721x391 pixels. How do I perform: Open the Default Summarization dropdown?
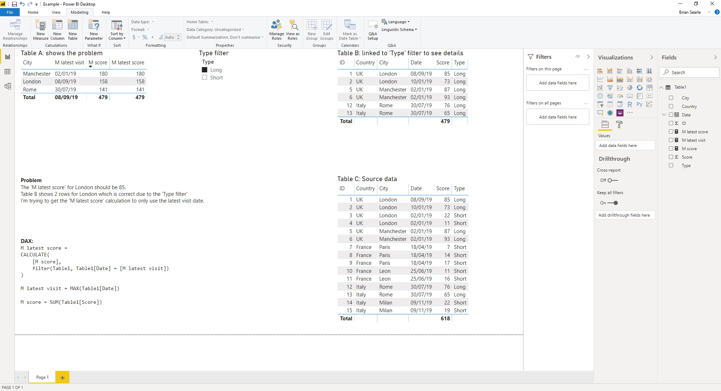[x=225, y=37]
